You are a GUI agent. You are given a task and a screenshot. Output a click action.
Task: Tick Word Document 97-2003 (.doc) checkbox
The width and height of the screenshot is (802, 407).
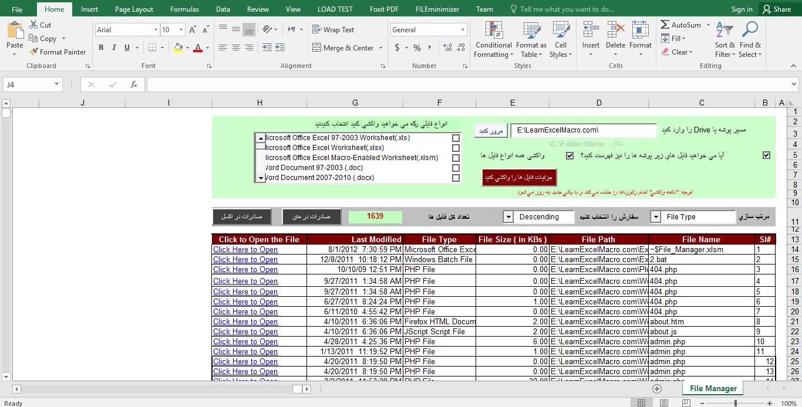456,168
